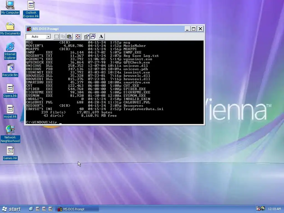
Task: Click the 'CALUBVEI.PWL' long filename entry
Action: pos(137,102)
